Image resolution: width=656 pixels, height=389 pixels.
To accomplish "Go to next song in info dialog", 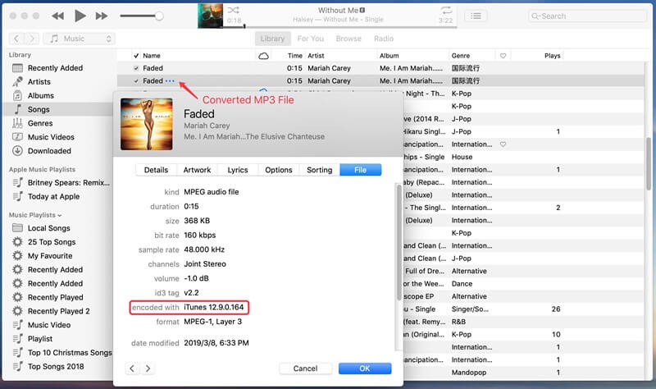I will (x=148, y=368).
